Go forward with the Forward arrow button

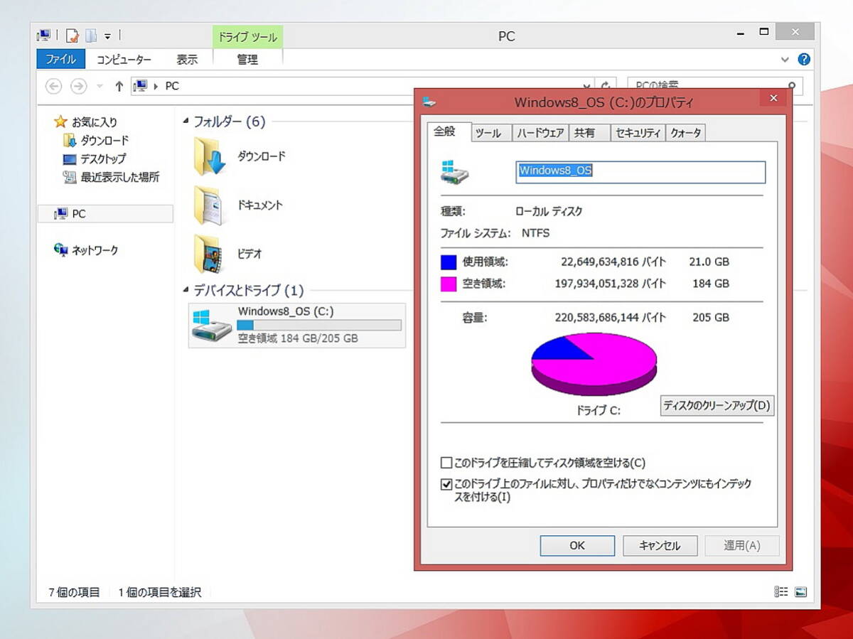click(78, 86)
